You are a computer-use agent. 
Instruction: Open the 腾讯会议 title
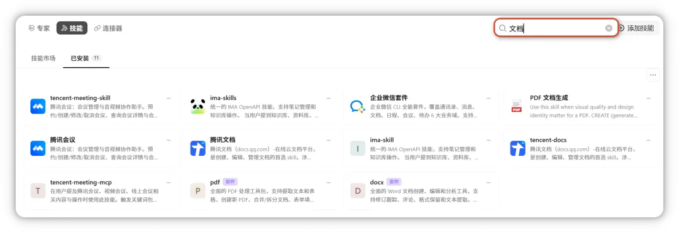point(63,140)
